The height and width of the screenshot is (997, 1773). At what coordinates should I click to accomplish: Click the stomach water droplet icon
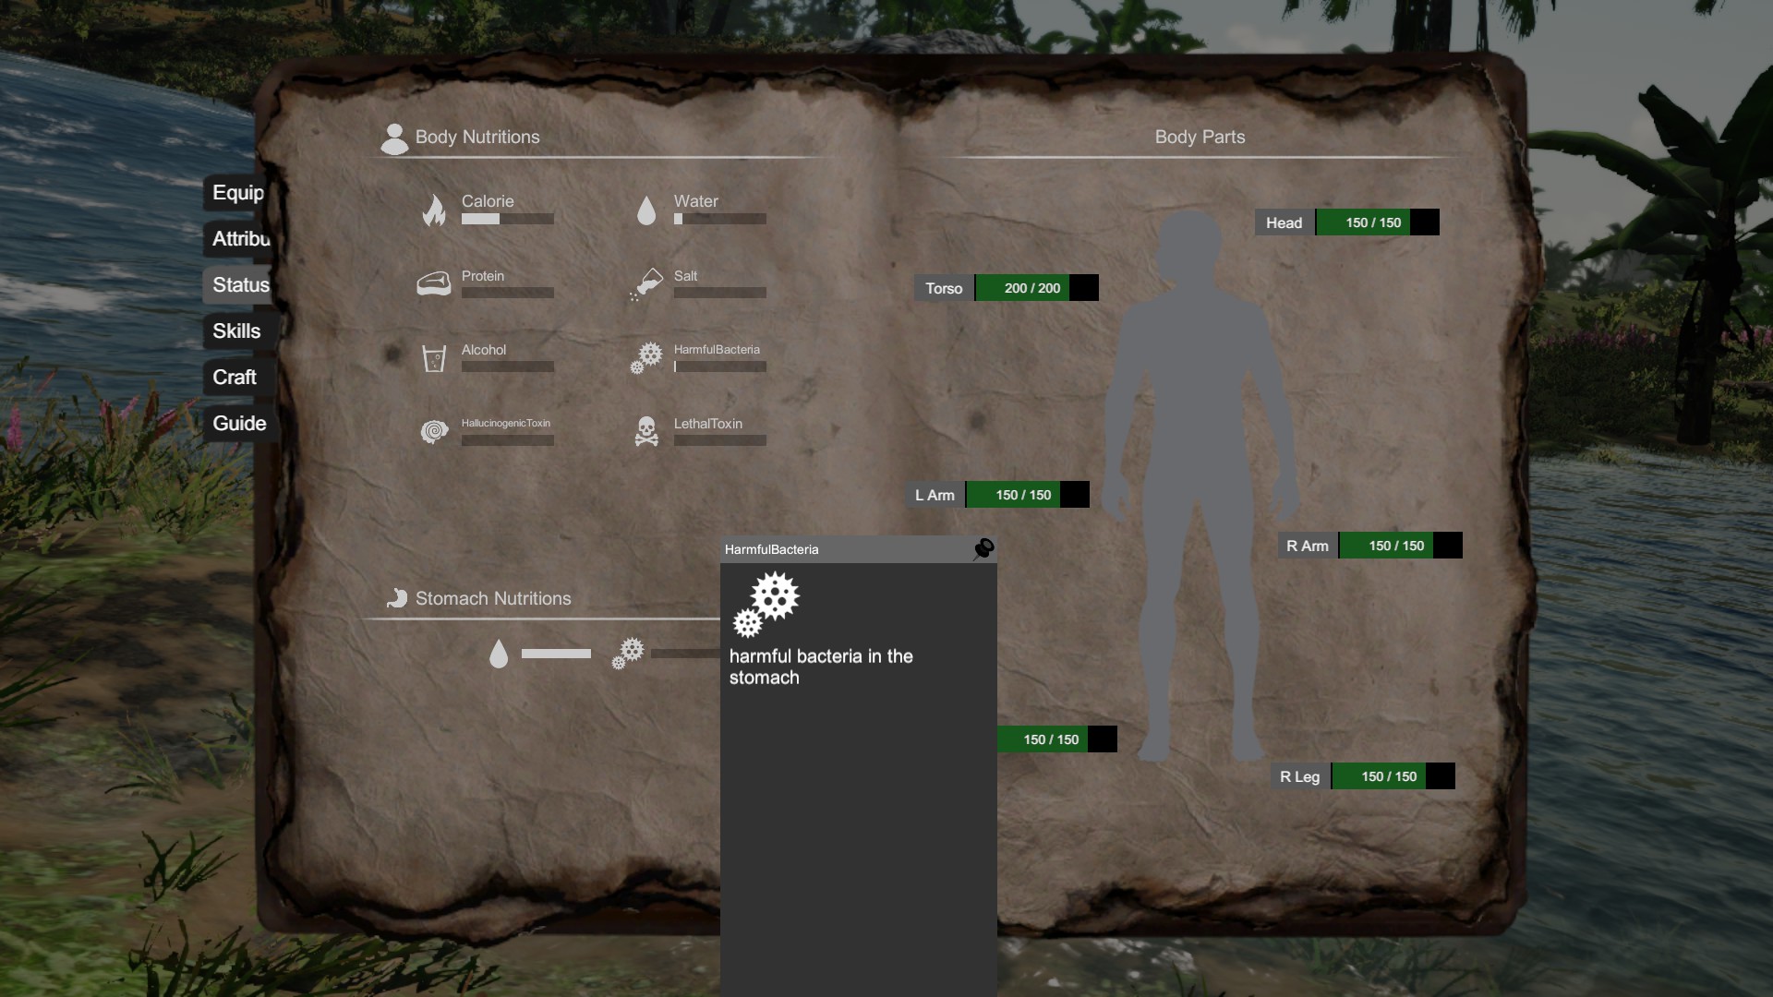tap(499, 654)
